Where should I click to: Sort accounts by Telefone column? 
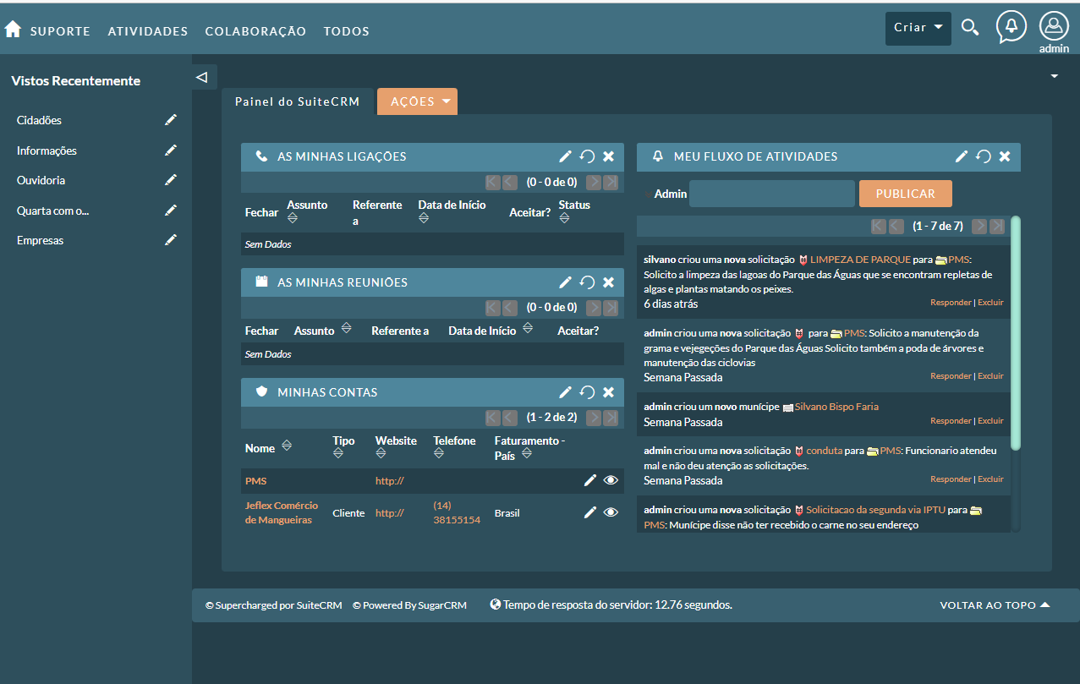[x=439, y=454]
